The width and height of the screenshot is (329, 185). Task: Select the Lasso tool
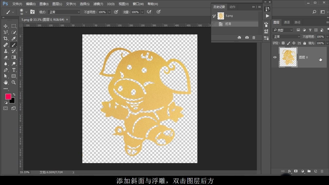point(5,32)
